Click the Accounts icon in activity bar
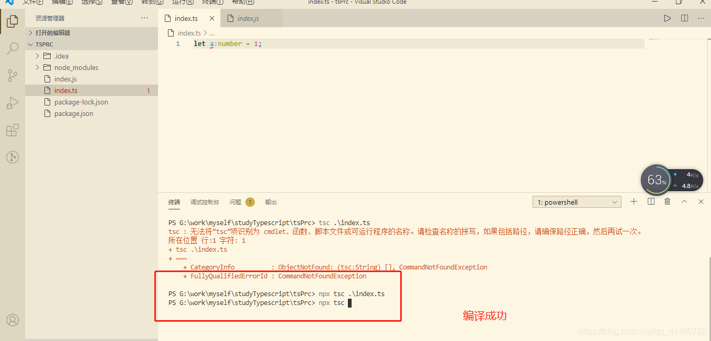Viewport: 711px width, 341px height. pos(13,320)
